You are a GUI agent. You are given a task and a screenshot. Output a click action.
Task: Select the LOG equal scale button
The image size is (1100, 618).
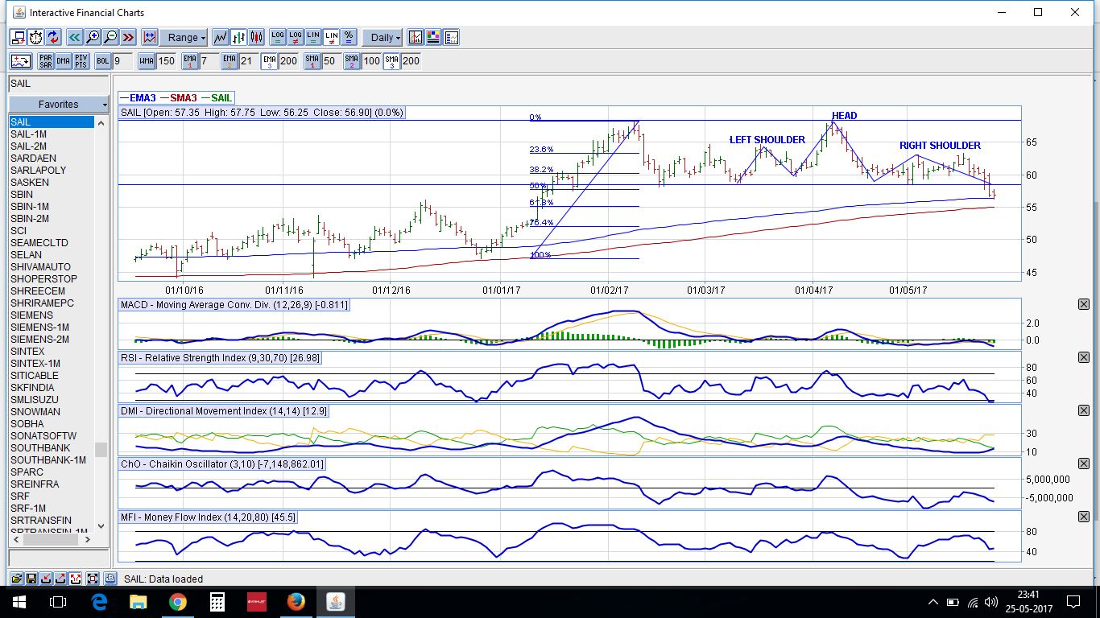277,37
